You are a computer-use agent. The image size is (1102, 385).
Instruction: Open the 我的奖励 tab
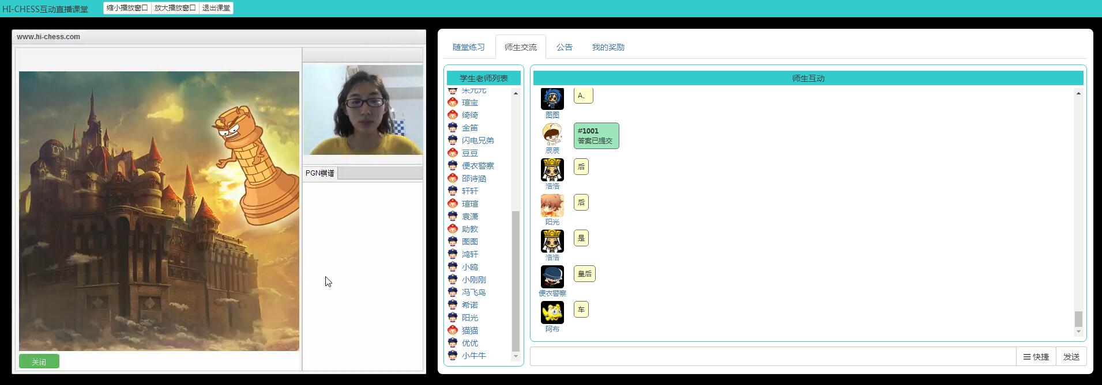click(x=608, y=47)
